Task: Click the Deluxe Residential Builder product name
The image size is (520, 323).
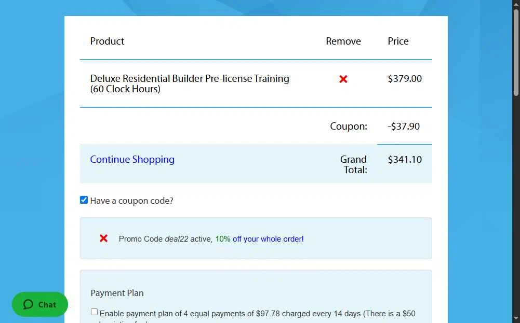Action: (190, 83)
